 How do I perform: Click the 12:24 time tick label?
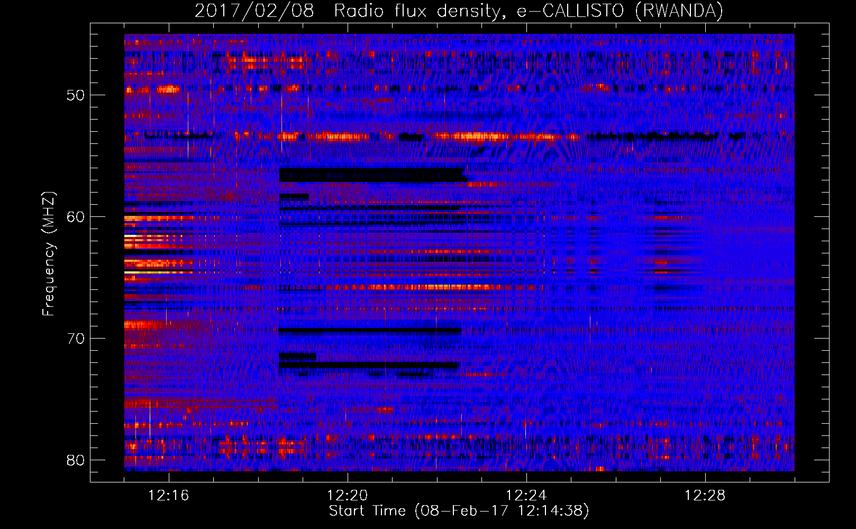click(526, 496)
